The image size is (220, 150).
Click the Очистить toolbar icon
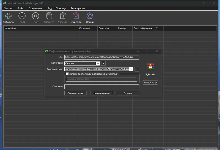(76, 16)
